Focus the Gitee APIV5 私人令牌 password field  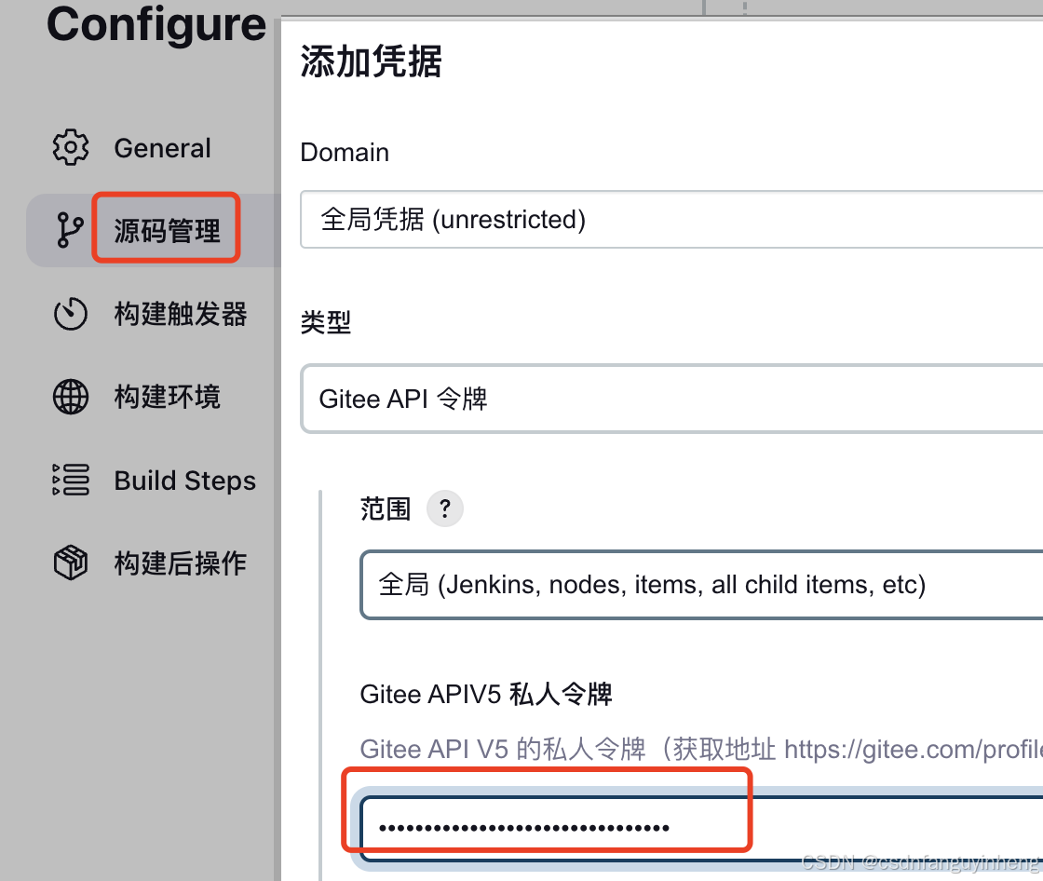(x=702, y=828)
